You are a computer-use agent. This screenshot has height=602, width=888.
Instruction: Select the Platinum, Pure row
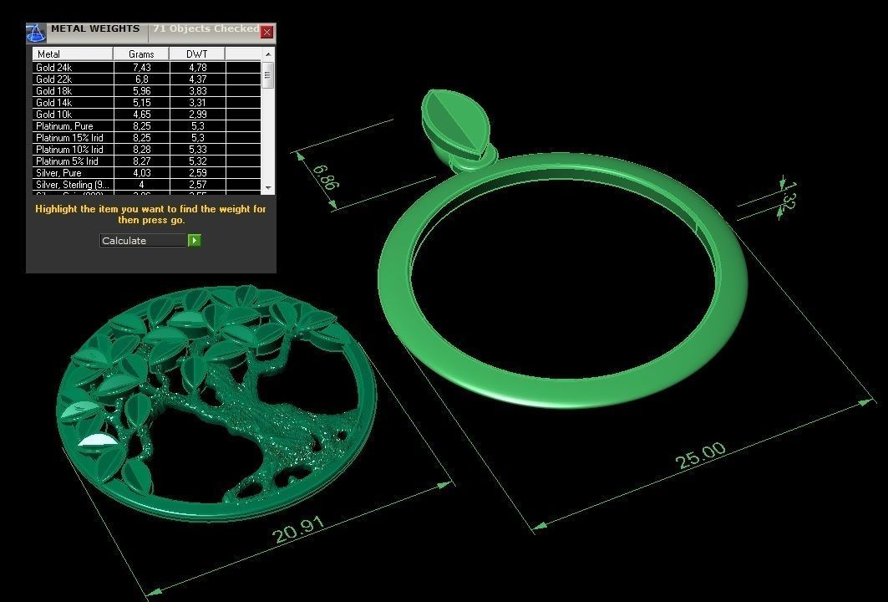73,126
